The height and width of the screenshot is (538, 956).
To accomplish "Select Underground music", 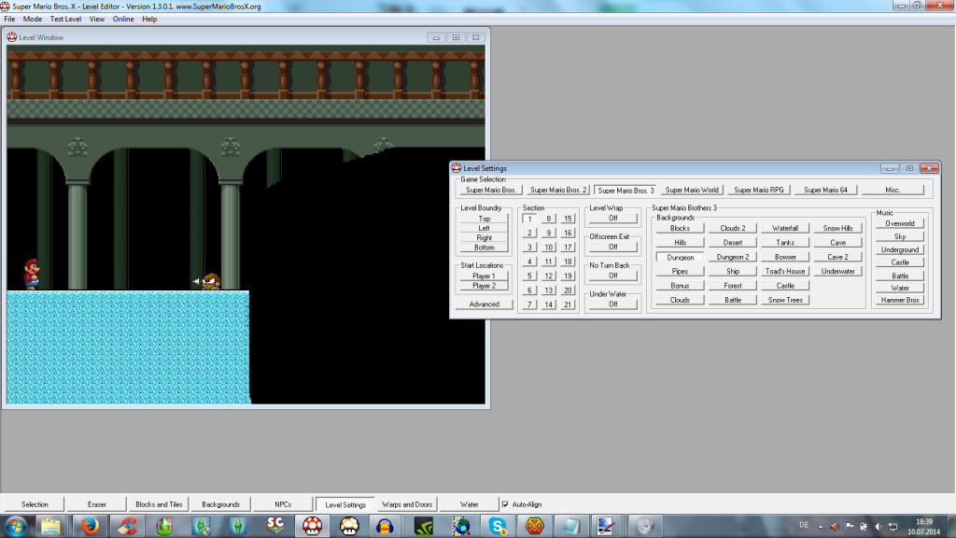I will tap(900, 249).
